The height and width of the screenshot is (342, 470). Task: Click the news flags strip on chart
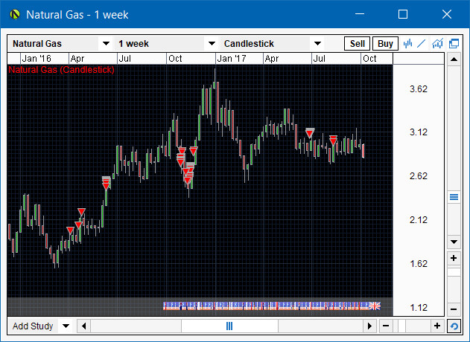coord(271,306)
